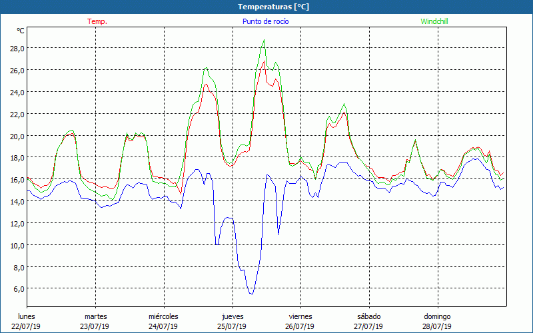The width and height of the screenshot is (533, 333).
Task: Select the 22,0 y-axis value
Action: [x=17, y=114]
